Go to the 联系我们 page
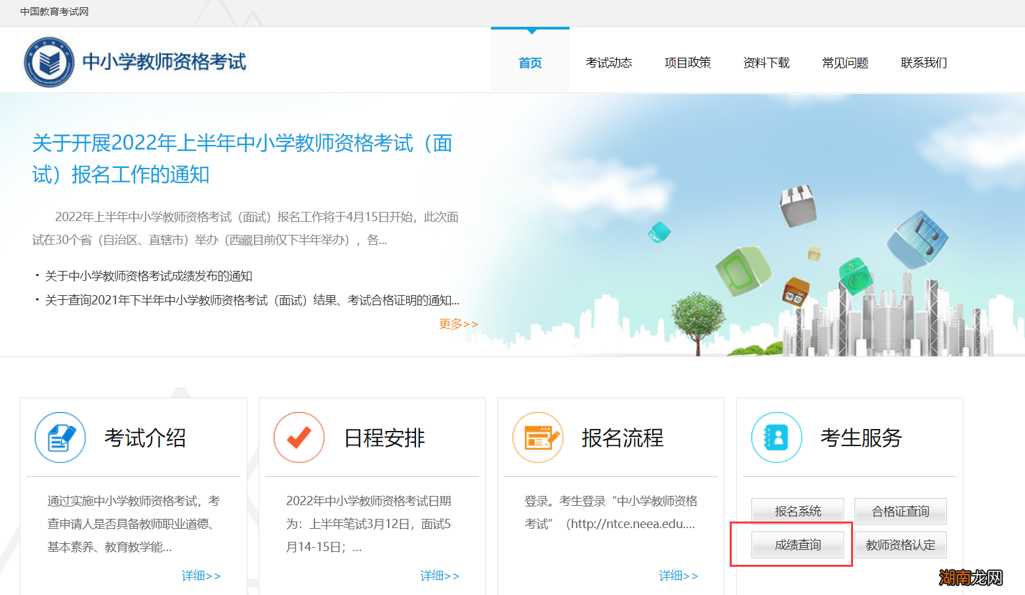The image size is (1025, 595). (x=923, y=62)
